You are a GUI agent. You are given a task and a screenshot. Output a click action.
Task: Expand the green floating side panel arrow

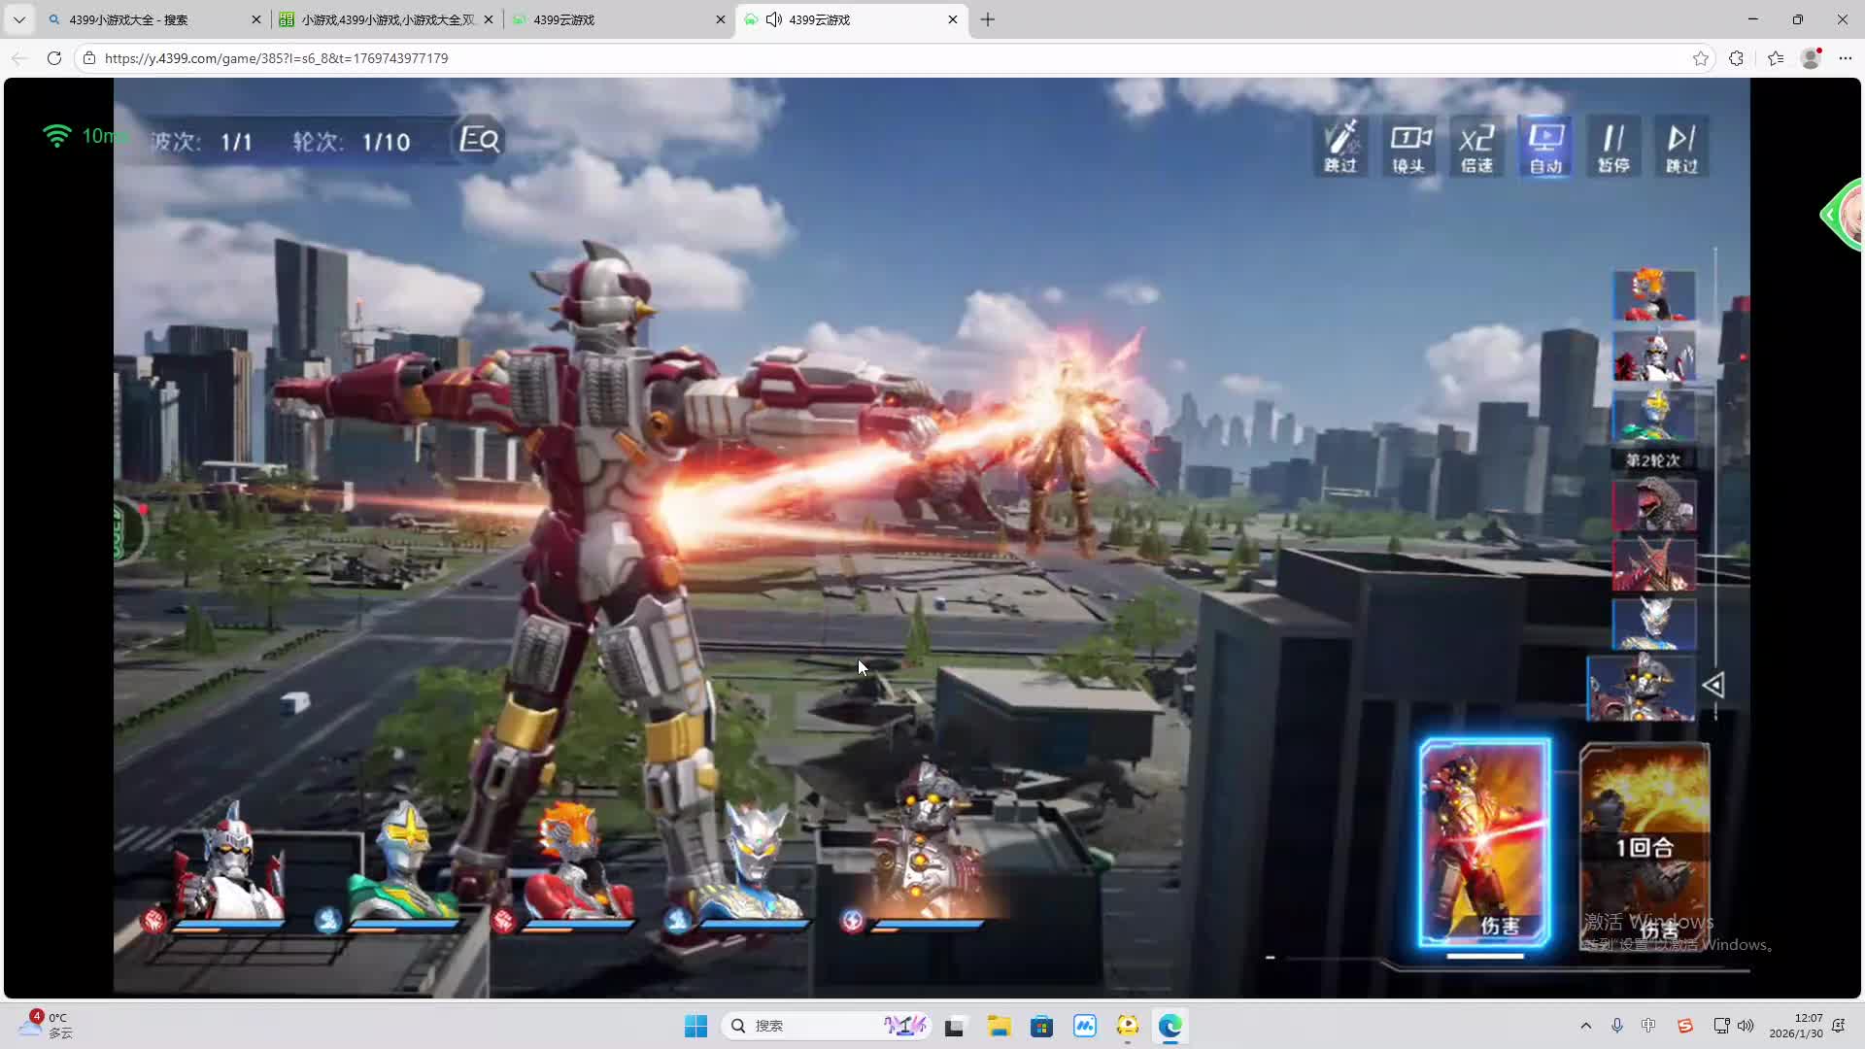(1830, 215)
